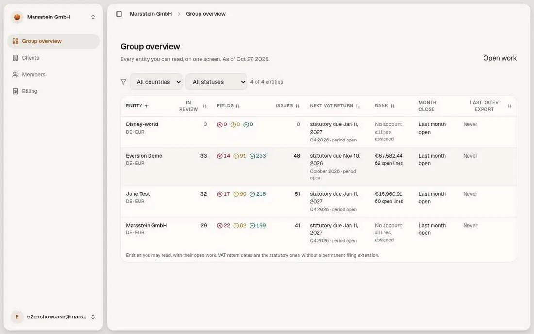
Task: Click the "4 of 4 entities" count
Action: (267, 82)
